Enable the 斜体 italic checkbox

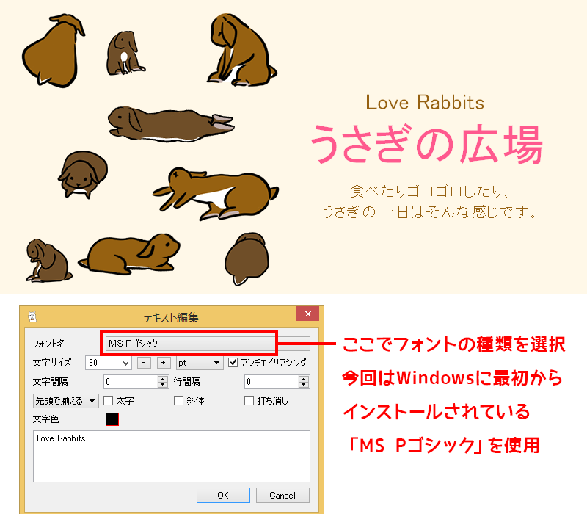click(x=178, y=400)
